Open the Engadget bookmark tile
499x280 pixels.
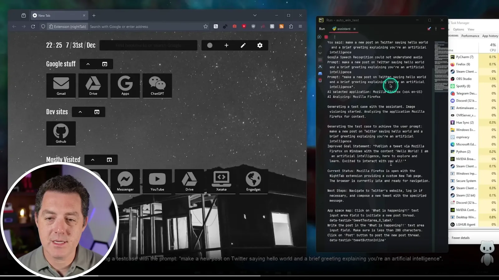(x=253, y=181)
